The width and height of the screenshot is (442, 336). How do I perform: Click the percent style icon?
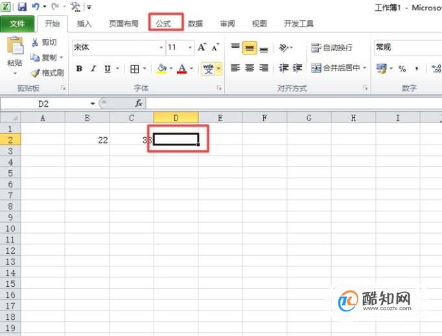[402, 69]
